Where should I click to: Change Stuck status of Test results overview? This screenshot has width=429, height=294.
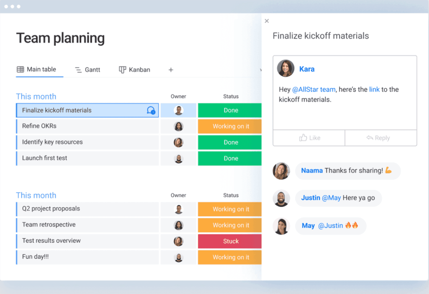coord(230,241)
